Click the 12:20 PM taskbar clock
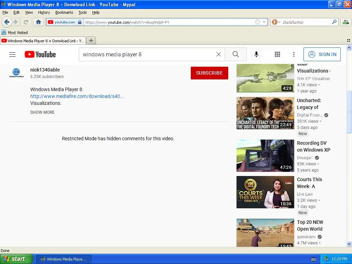This screenshot has width=352, height=264. tap(339, 259)
